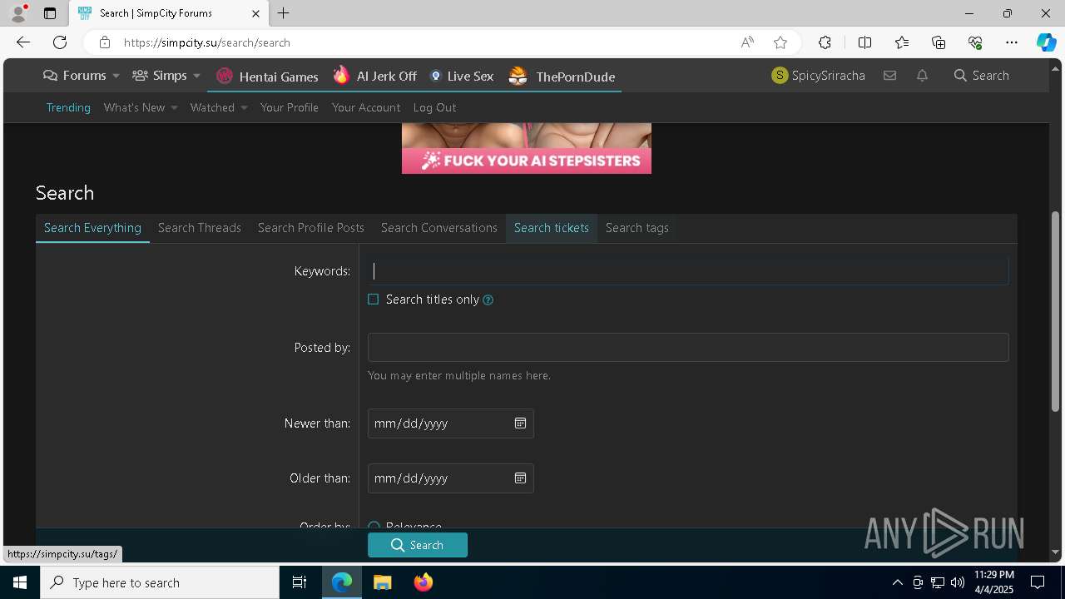Open the Forums navigation link
The width and height of the screenshot is (1065, 599).
coord(76,76)
